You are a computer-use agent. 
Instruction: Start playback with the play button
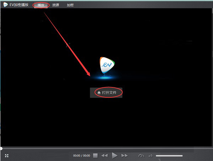(115, 156)
